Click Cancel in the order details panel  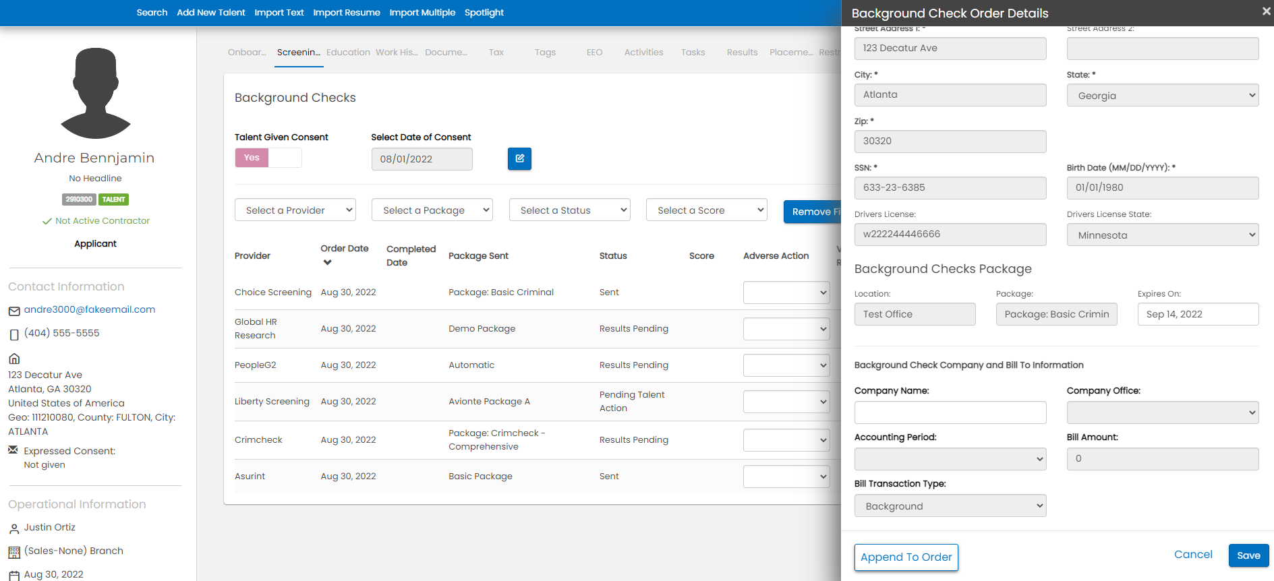pyautogui.click(x=1193, y=554)
